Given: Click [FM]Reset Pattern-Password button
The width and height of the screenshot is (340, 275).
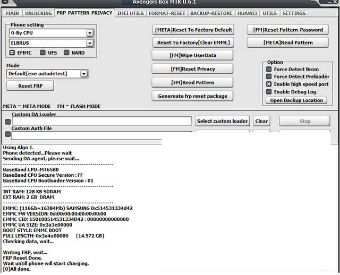Looking at the screenshot, I should [x=288, y=30].
